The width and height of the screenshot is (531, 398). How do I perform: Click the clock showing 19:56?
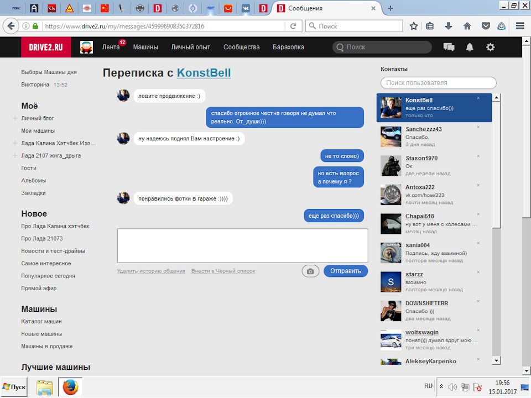(502, 383)
